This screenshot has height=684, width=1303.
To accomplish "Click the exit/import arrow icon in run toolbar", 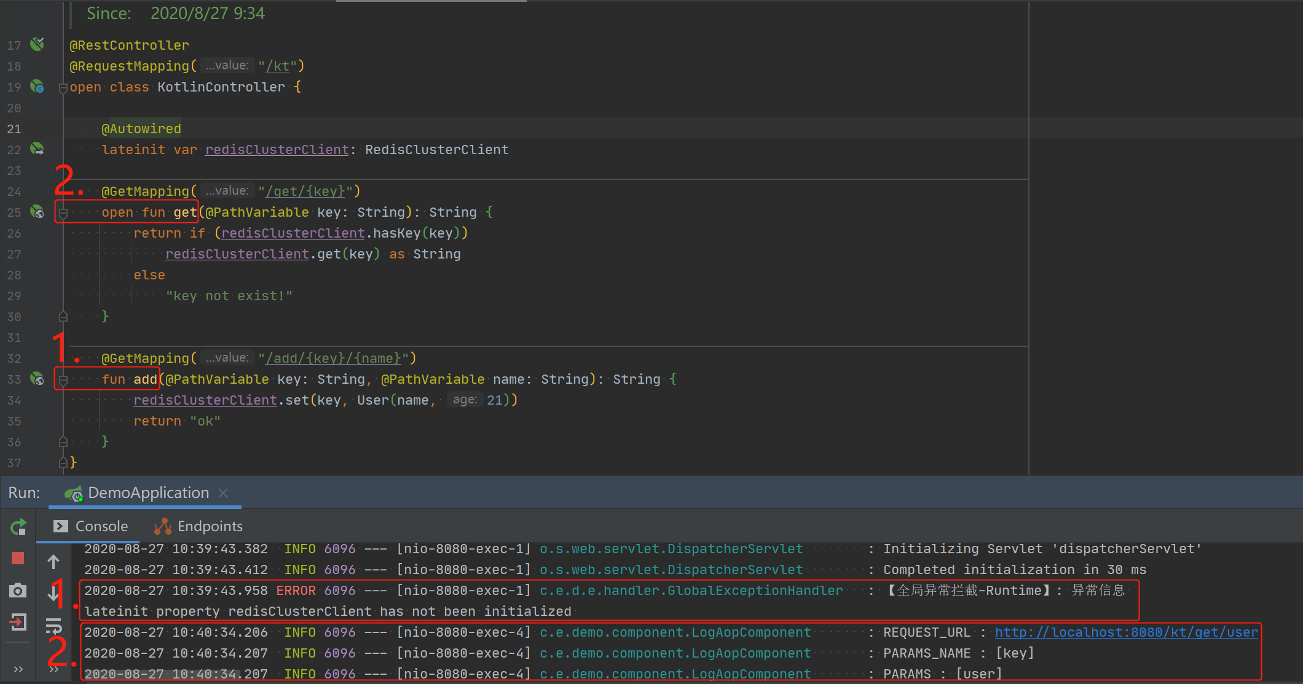I will 18,623.
